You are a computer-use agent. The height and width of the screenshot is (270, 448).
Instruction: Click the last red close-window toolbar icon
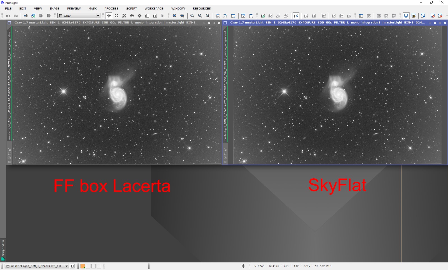(x=440, y=16)
